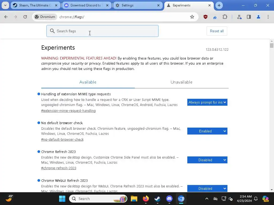Click the 'Chrome WebUI Refresh 2023' flag title
The image size is (274, 205).
click(64, 181)
